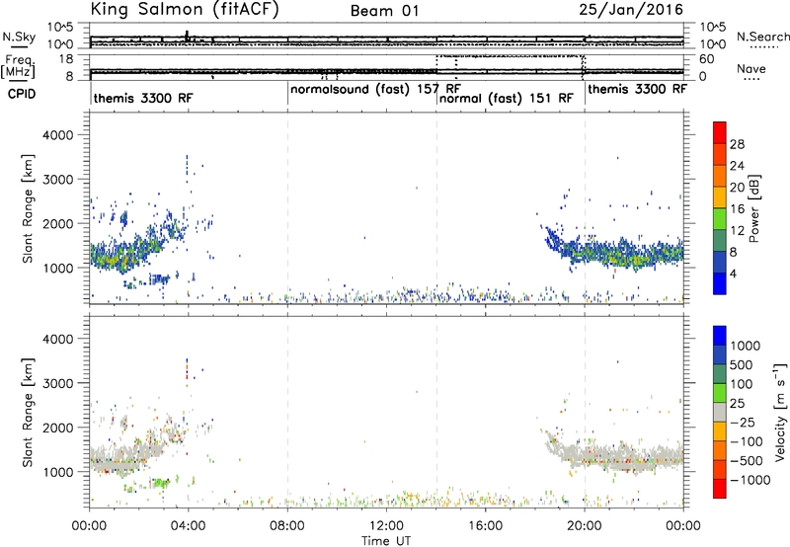Click the '28' tick on the Power colorbar
This screenshot has width=790, height=547.
[737, 144]
